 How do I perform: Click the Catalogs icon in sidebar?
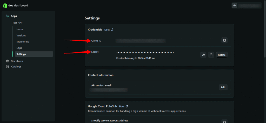tap(8, 67)
